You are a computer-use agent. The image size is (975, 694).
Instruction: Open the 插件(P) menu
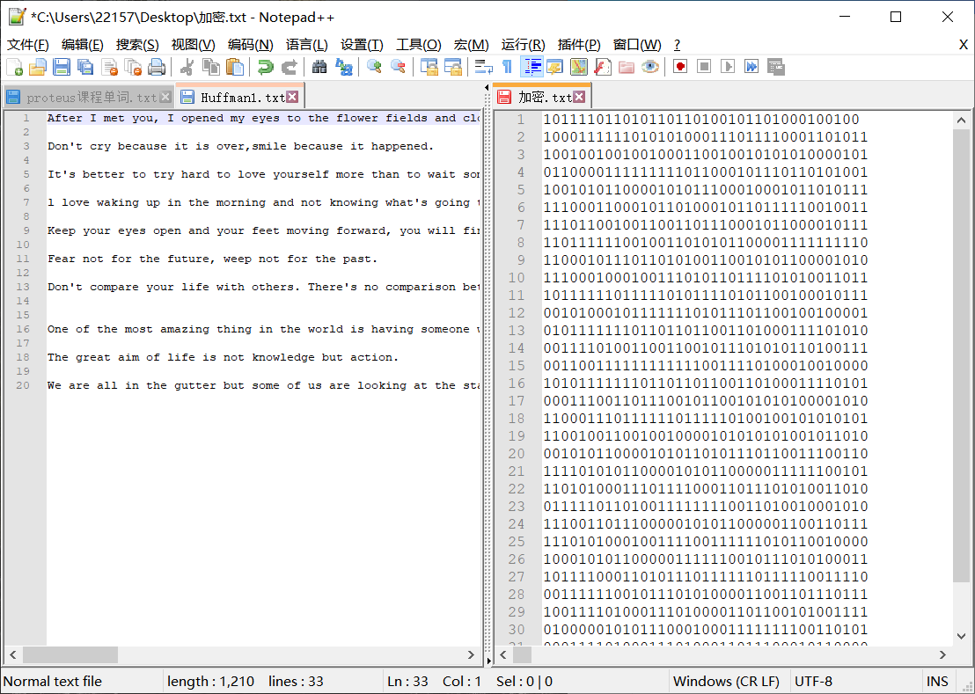coord(579,45)
